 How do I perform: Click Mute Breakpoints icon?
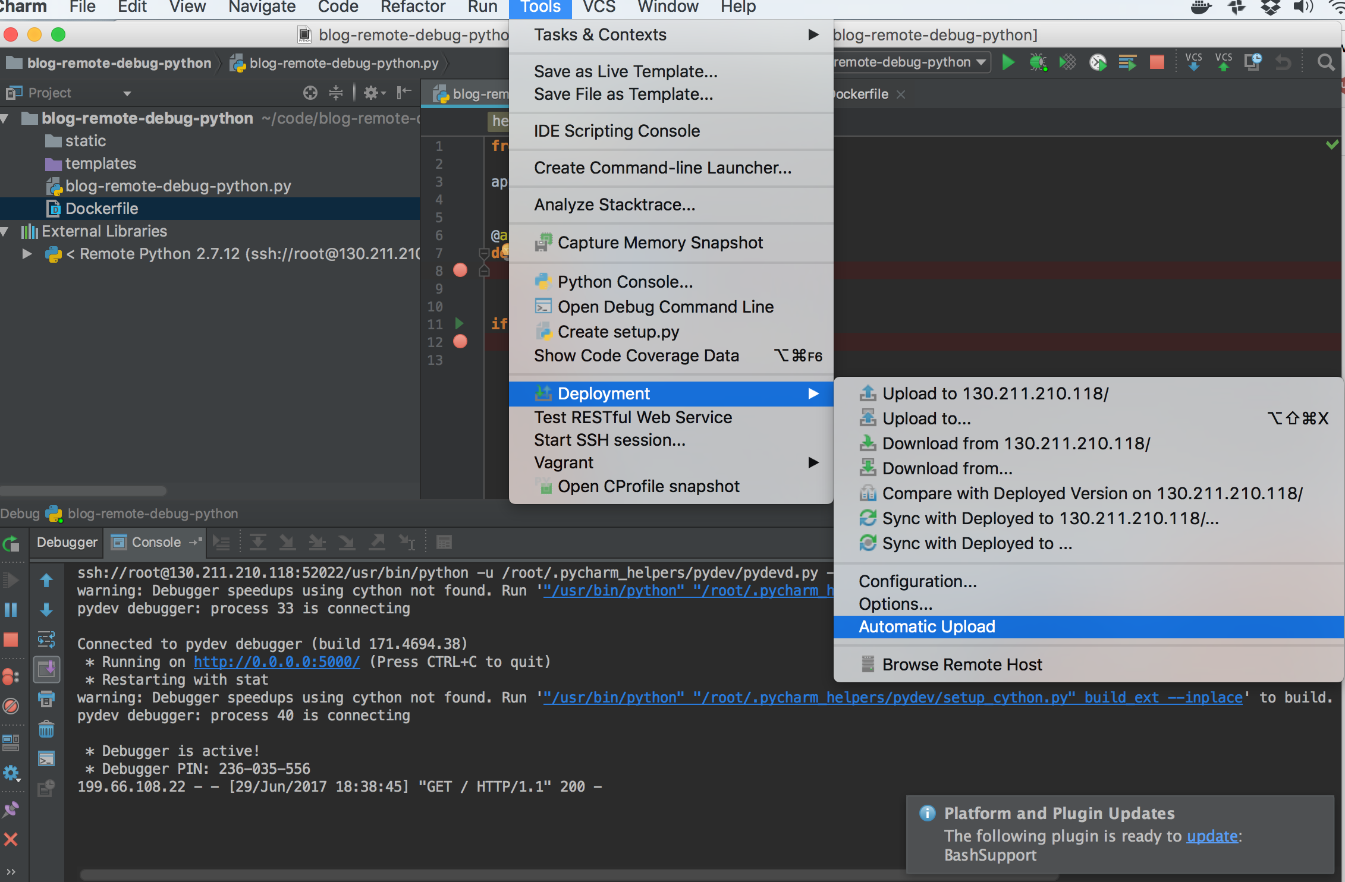[11, 706]
